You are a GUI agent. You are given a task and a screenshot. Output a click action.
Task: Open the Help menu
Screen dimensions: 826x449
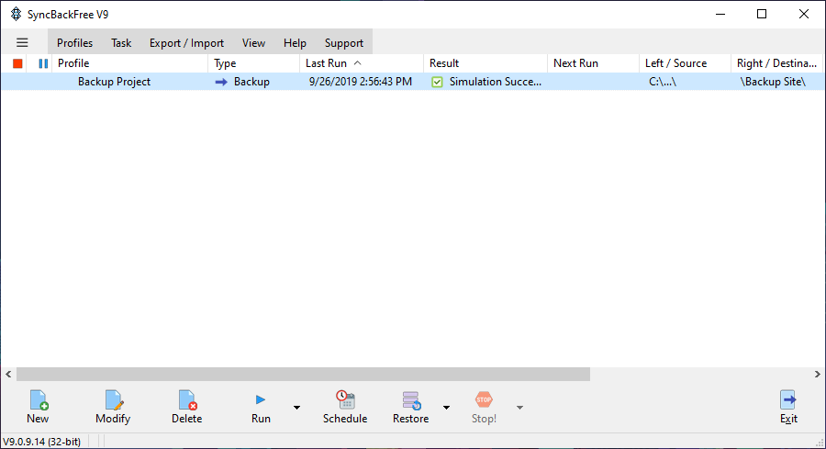(295, 43)
